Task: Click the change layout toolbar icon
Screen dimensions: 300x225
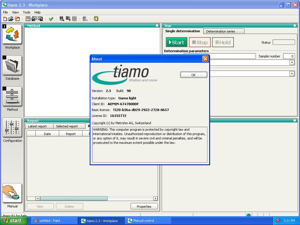Action: coord(28,18)
